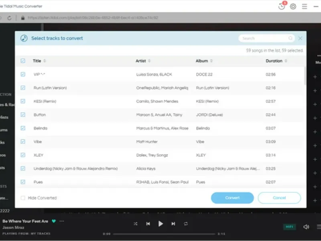Screen dimensions: 321x241
Task: Uncheck the Vibe track by Matt Hunter
Action: (x=23, y=142)
